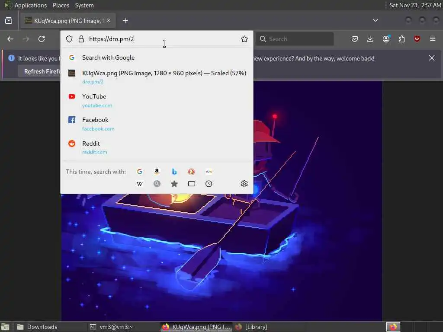Open the clock Sat Nov 23
443x332 pixels.
[x=415, y=5]
